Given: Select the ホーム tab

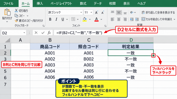Looking at the screenshot, I should (x=26, y=4).
